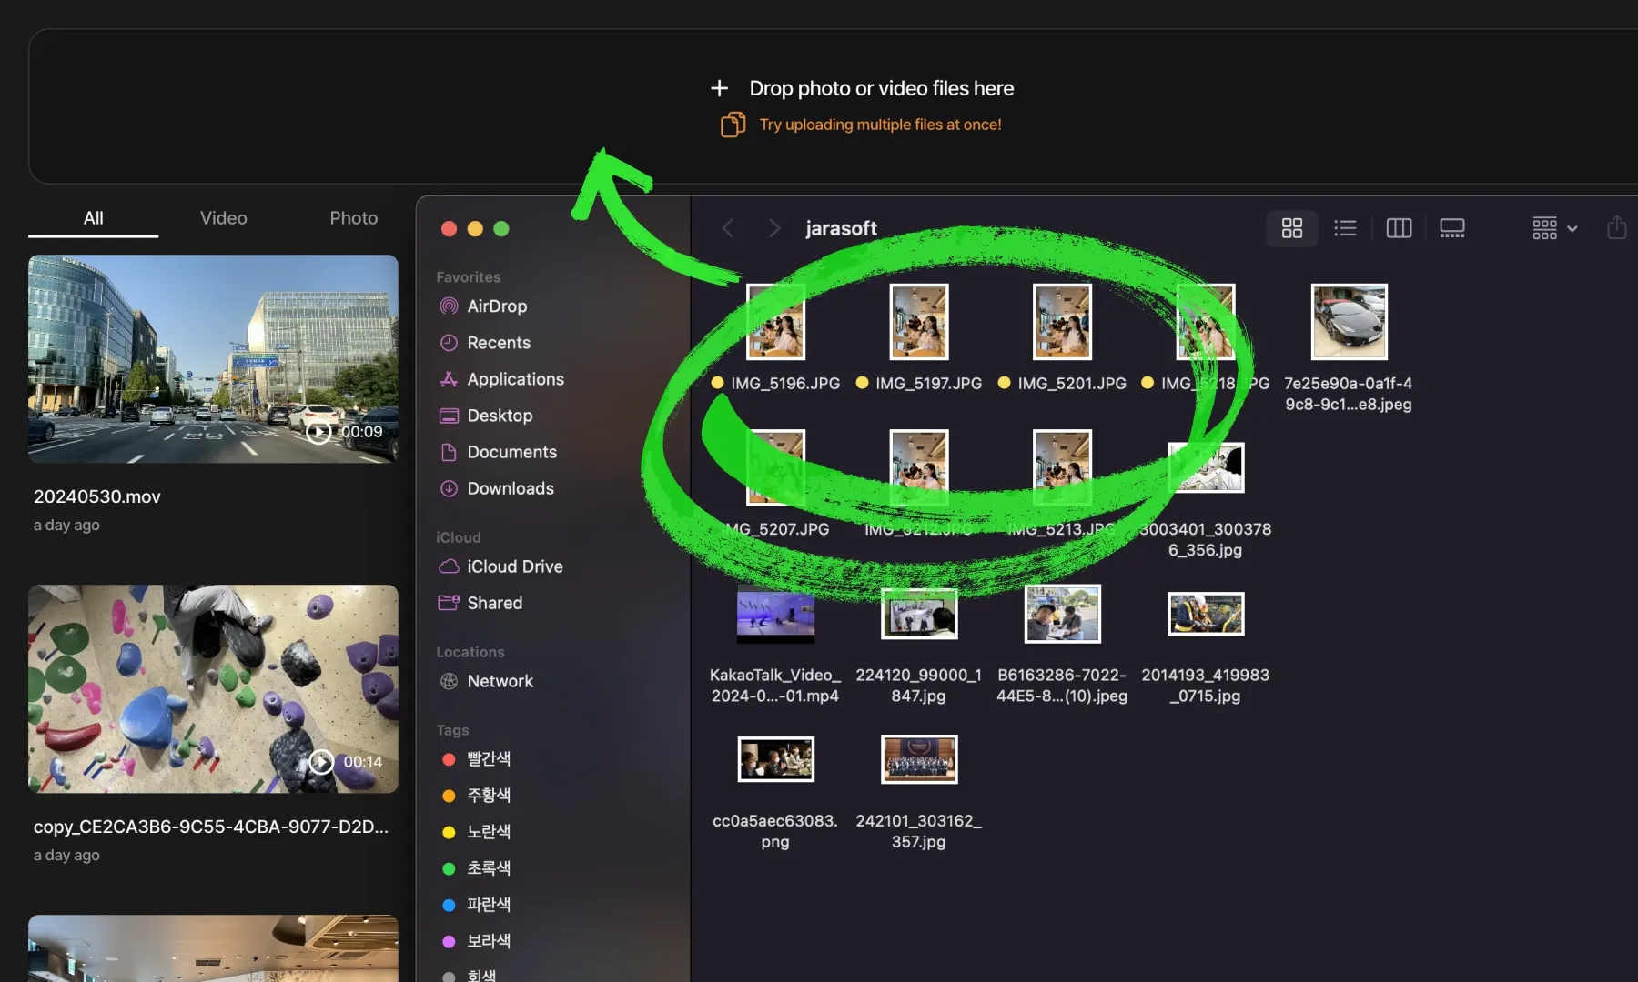Click the Finder share icon
Screen dimensions: 1638x982
(1616, 228)
